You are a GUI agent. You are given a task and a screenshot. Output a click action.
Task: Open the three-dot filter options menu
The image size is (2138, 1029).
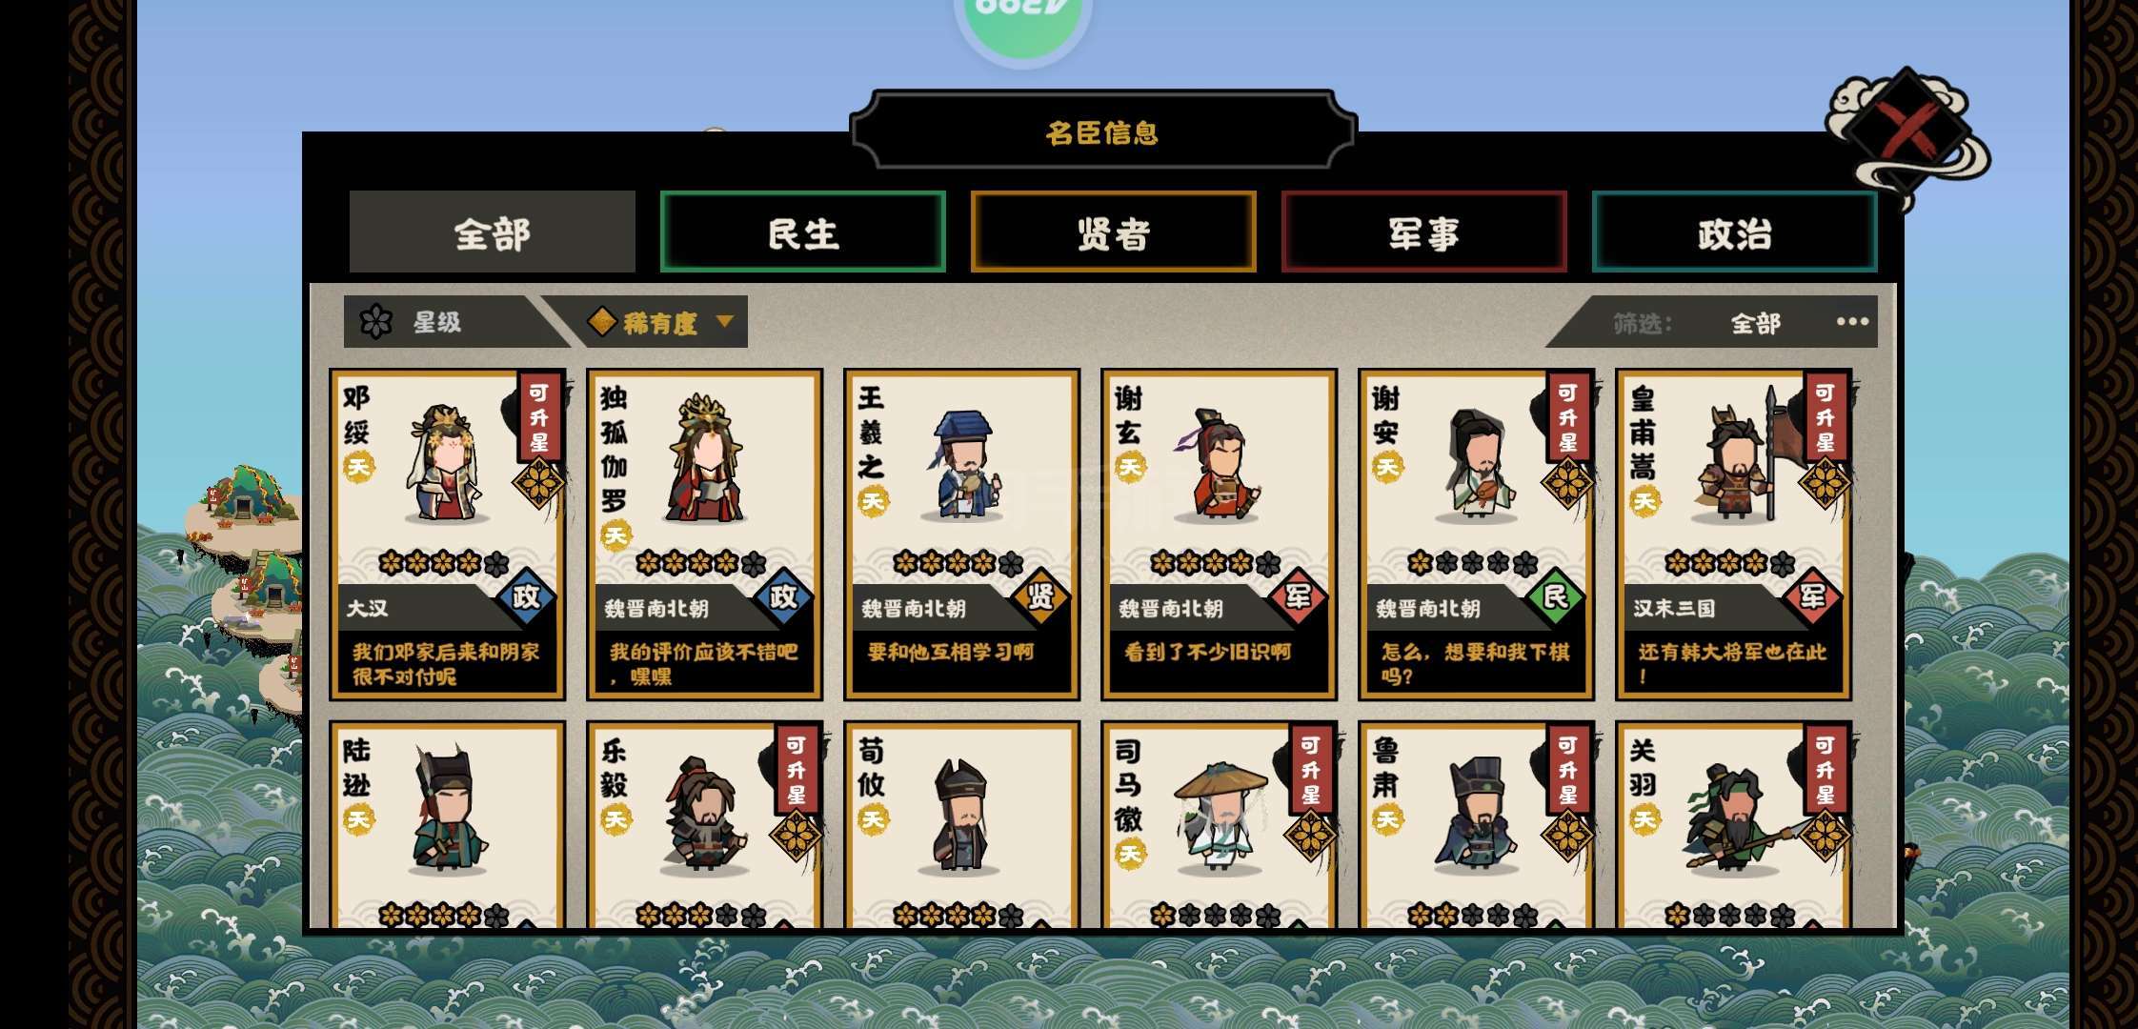[x=1852, y=321]
